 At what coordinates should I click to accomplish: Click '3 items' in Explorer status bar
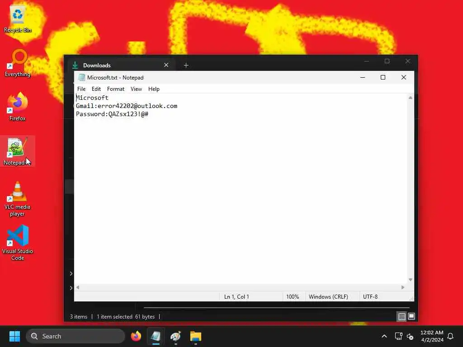point(79,317)
